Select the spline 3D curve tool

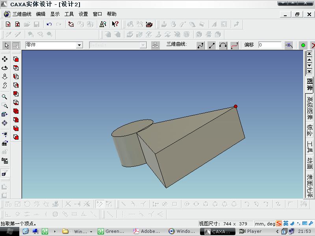tap(201, 45)
